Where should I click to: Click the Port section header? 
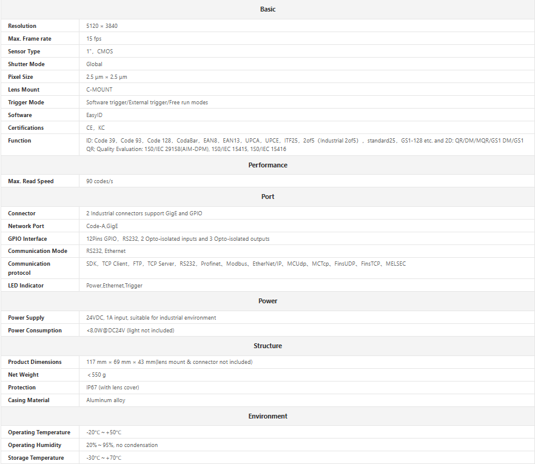267,197
